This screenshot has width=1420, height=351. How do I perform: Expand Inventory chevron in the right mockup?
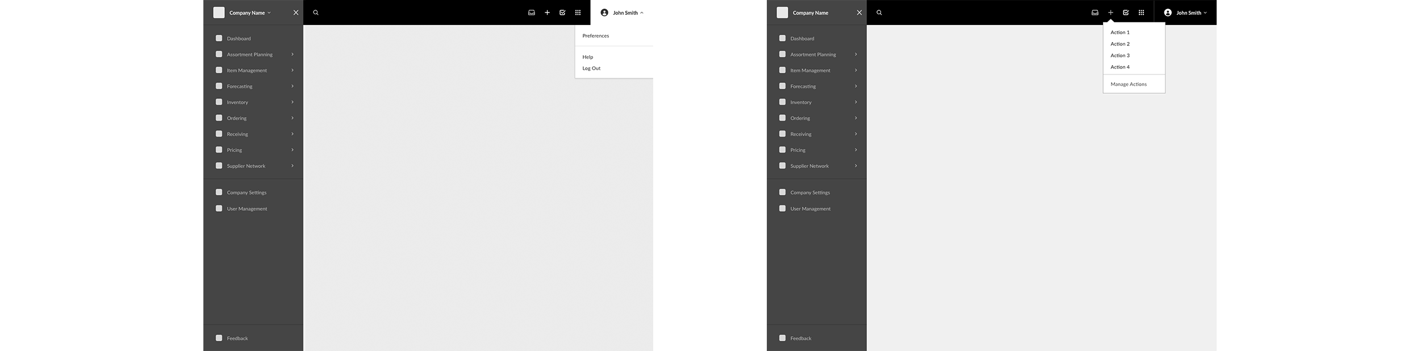tap(856, 102)
